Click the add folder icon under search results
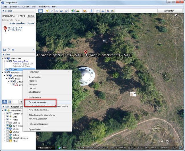 coord(4,50)
